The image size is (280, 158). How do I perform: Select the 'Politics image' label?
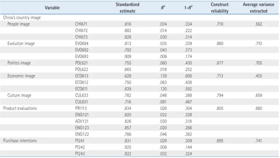click(x=19, y=63)
